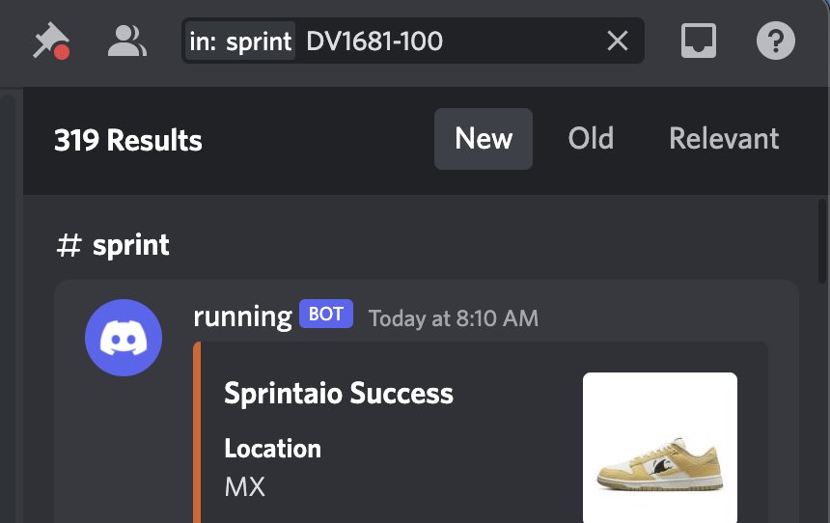Open the # sprint channel heading
Viewport: 830px width, 523px height.
pos(113,245)
